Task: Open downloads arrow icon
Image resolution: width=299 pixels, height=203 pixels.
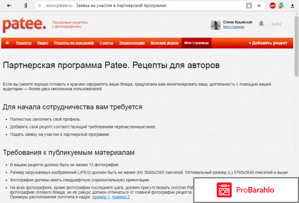Action: click(x=292, y=6)
